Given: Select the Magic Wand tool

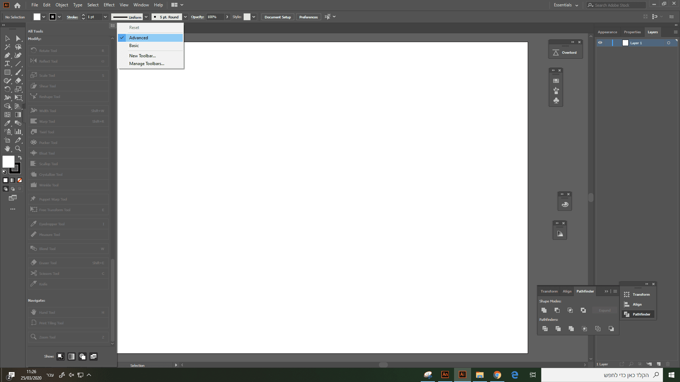Looking at the screenshot, I should coord(7,47).
